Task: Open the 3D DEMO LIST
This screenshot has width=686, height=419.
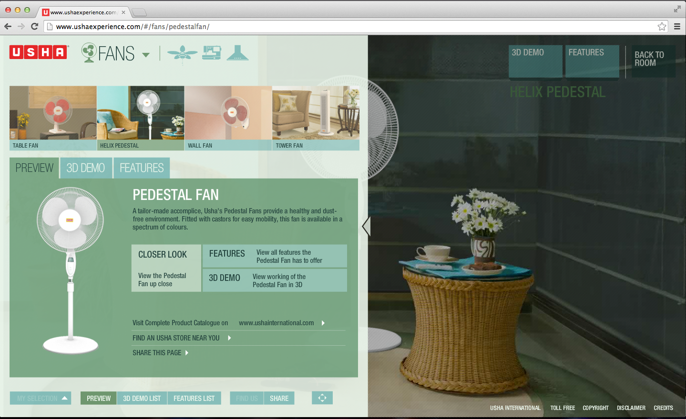Action: (142, 398)
